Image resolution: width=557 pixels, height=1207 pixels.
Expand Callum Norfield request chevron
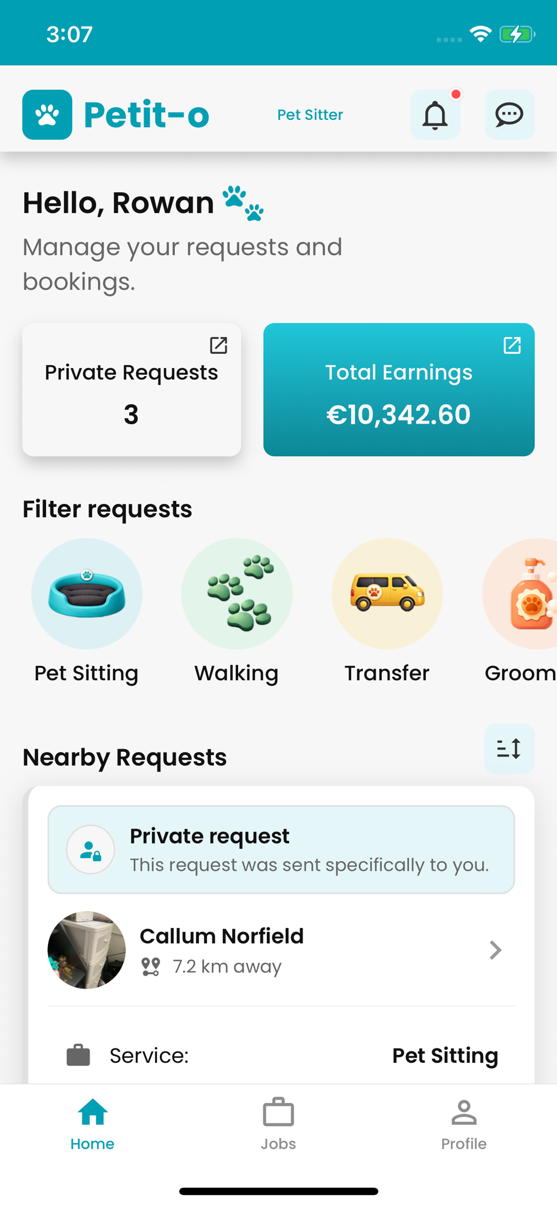coord(495,950)
